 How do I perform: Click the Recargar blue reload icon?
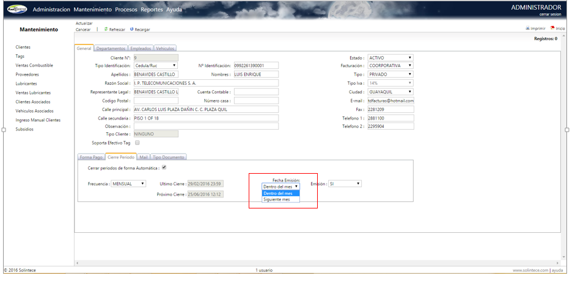pyautogui.click(x=131, y=29)
